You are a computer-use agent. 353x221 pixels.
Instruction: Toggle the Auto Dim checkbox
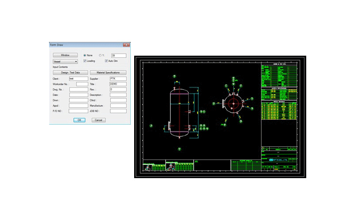[x=106, y=61]
